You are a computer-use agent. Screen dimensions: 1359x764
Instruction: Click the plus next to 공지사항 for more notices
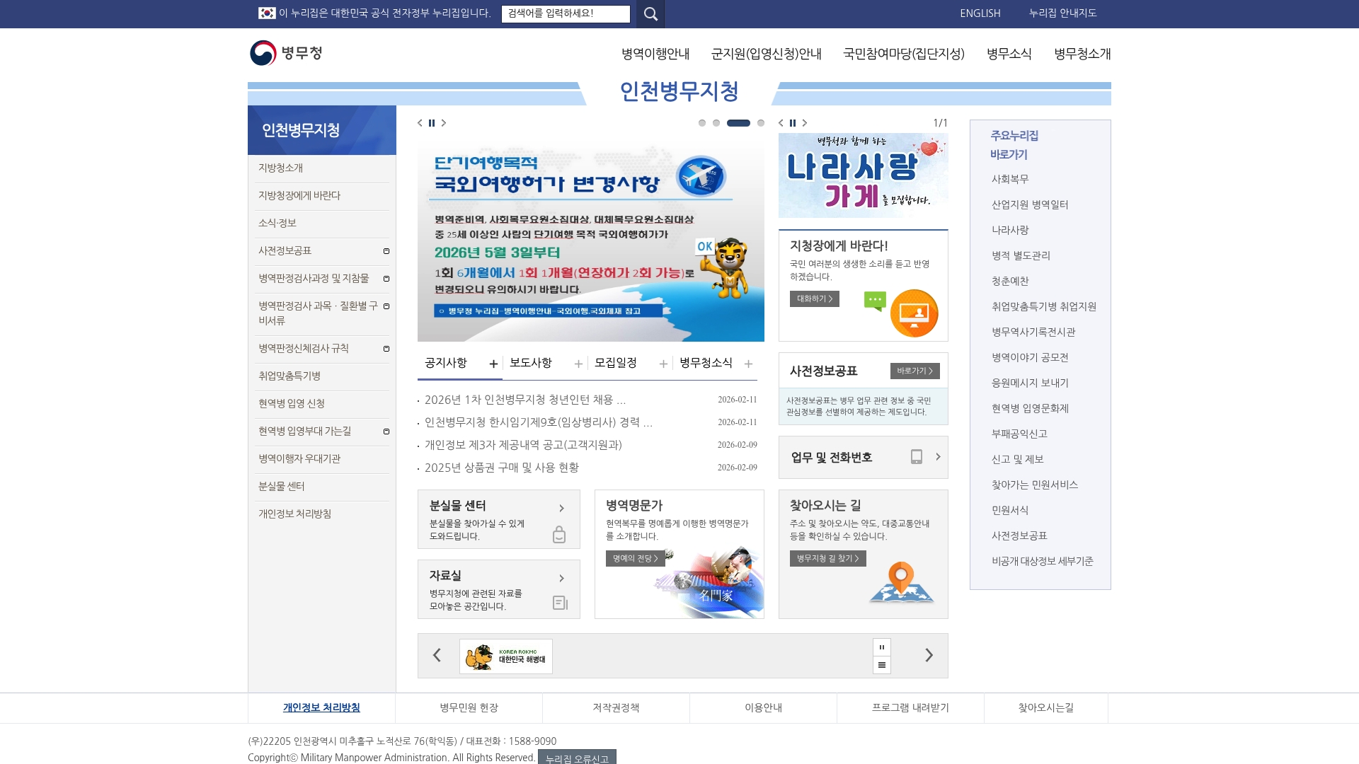pyautogui.click(x=493, y=363)
